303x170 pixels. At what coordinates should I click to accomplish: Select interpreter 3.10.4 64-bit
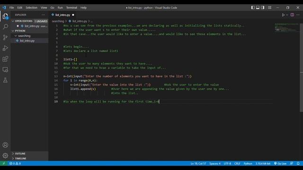(263, 163)
